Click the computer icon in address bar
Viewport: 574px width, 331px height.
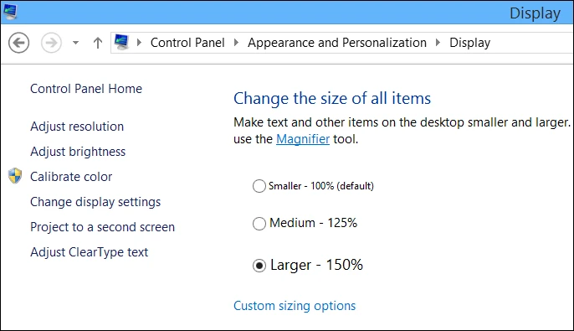121,42
